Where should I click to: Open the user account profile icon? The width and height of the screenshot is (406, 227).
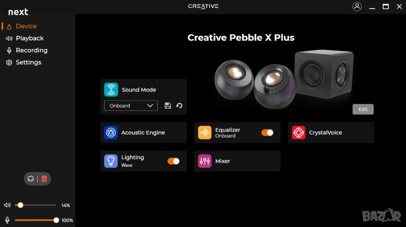pos(357,6)
